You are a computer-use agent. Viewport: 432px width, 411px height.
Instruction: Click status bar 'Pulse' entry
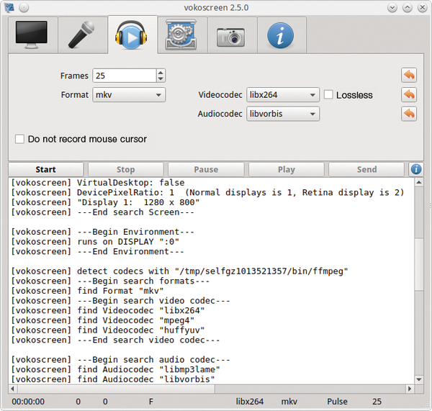pyautogui.click(x=337, y=402)
